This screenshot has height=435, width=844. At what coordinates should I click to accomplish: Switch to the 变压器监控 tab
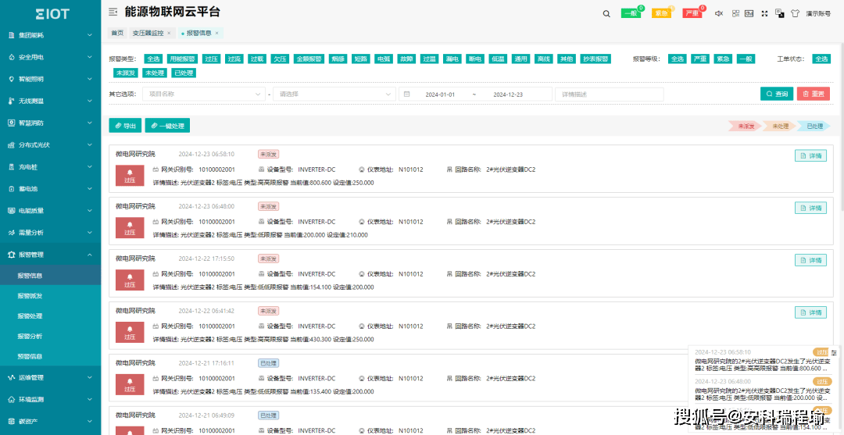pyautogui.click(x=148, y=33)
